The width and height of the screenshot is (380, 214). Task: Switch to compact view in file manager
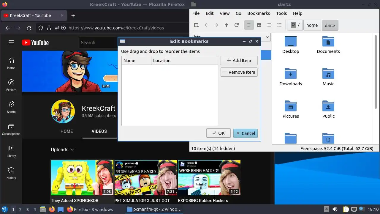[269, 25]
